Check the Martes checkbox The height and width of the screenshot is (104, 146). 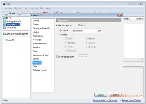tap(87, 39)
